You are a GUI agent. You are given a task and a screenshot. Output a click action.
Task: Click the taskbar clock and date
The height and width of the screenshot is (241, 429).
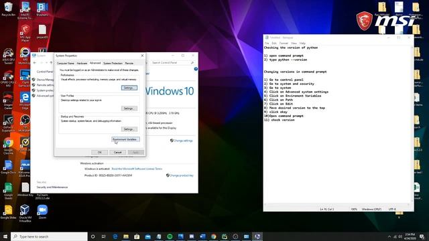(x=410, y=236)
